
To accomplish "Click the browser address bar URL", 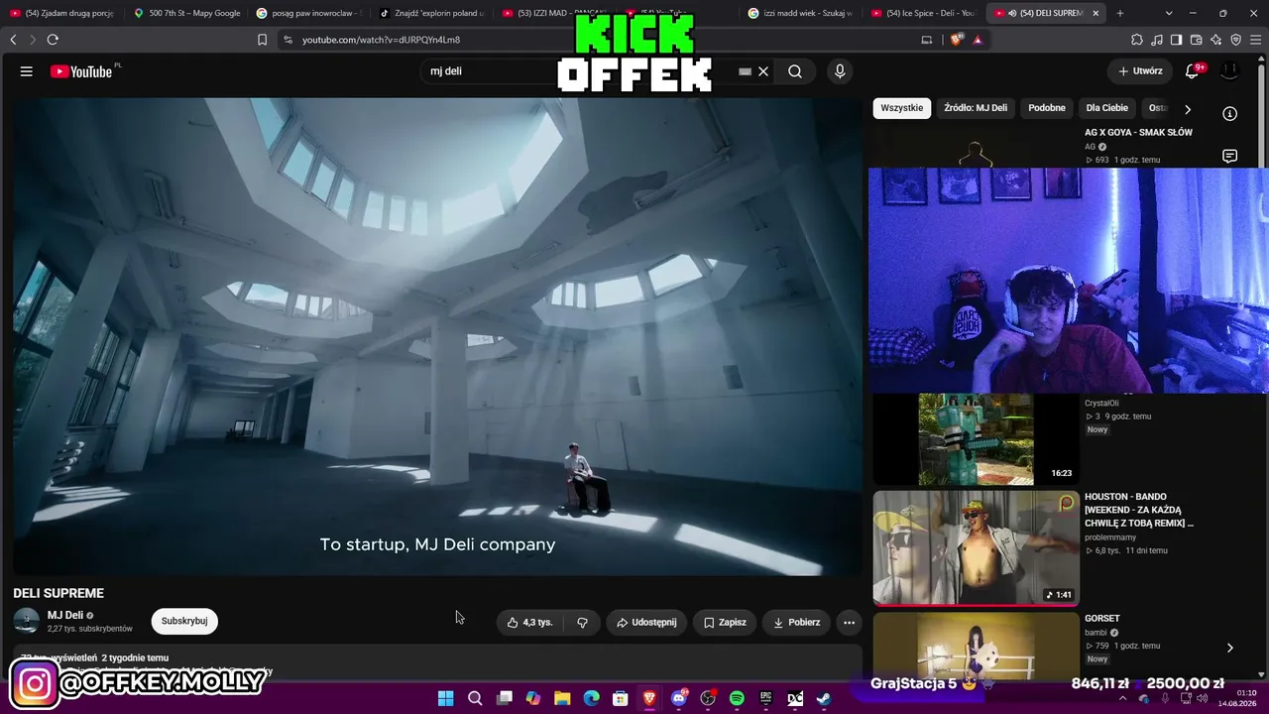I will (x=381, y=40).
